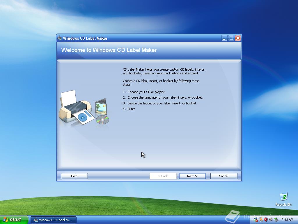Image resolution: width=298 pixels, height=224 pixels.
Task: Click the Next > button
Action: click(192, 176)
